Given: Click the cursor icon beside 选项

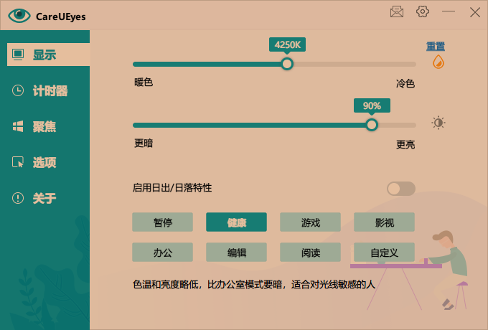Looking at the screenshot, I should point(18,162).
